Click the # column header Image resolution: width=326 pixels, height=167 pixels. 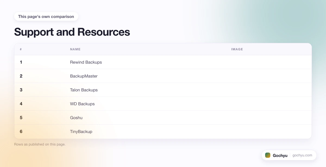click(21, 49)
